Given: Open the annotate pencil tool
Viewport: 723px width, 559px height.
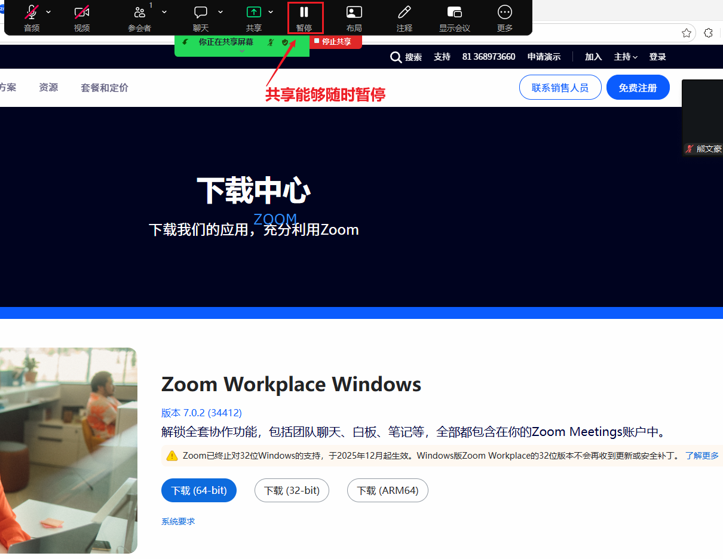Looking at the screenshot, I should point(405,13).
